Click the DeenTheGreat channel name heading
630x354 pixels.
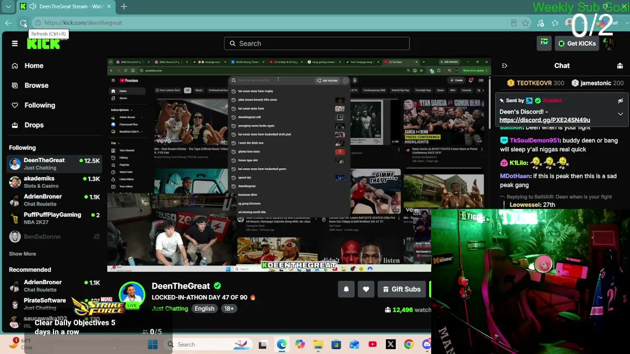tap(181, 286)
